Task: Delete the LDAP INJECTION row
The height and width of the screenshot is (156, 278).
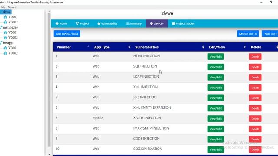Action: [x=255, y=77]
